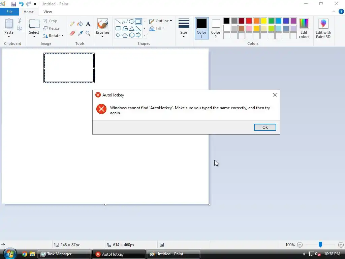
Task: Pick the purple color swatch
Action: [x=293, y=21]
